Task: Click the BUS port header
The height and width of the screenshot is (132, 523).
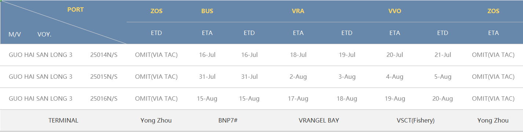Action: (x=207, y=11)
